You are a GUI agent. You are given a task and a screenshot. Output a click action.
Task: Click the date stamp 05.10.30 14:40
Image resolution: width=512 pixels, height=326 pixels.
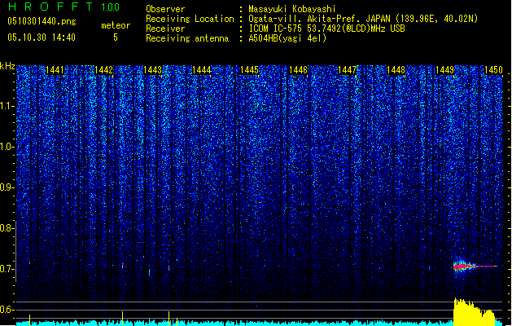pos(42,37)
